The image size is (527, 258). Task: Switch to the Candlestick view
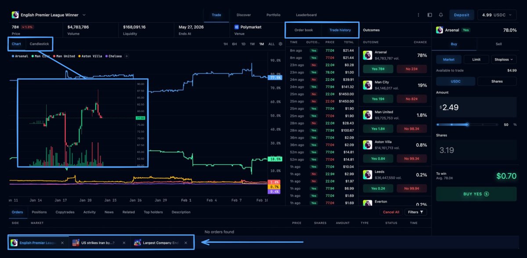(x=39, y=44)
